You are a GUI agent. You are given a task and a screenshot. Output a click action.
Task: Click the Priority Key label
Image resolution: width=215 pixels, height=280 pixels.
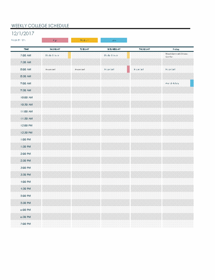[x=19, y=40]
